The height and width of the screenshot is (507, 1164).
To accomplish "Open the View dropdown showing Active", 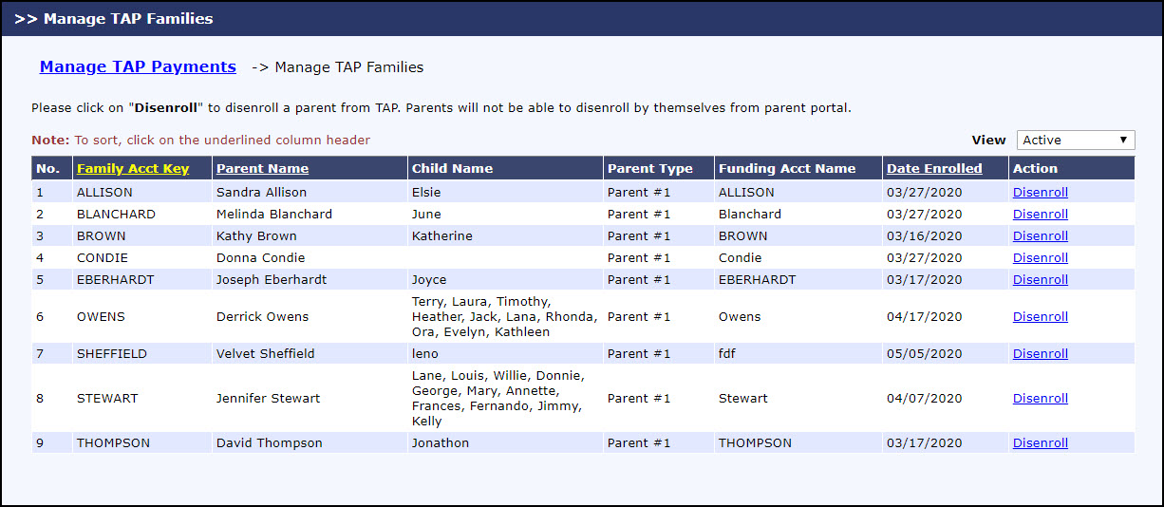I will pos(1075,140).
